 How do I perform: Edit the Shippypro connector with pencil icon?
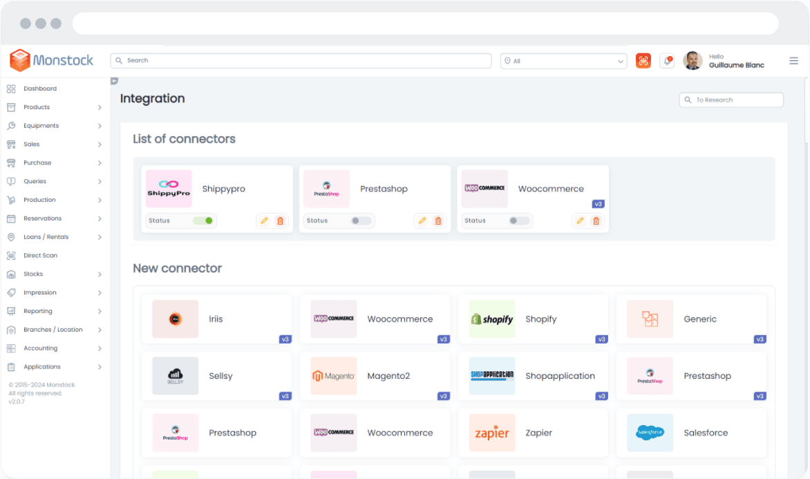[264, 220]
